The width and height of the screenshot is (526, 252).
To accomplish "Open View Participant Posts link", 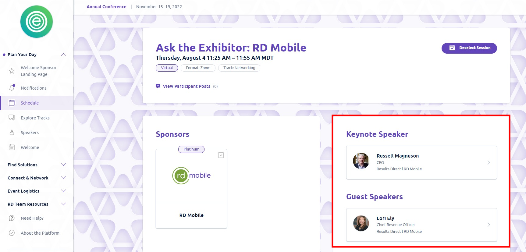I will tap(187, 86).
